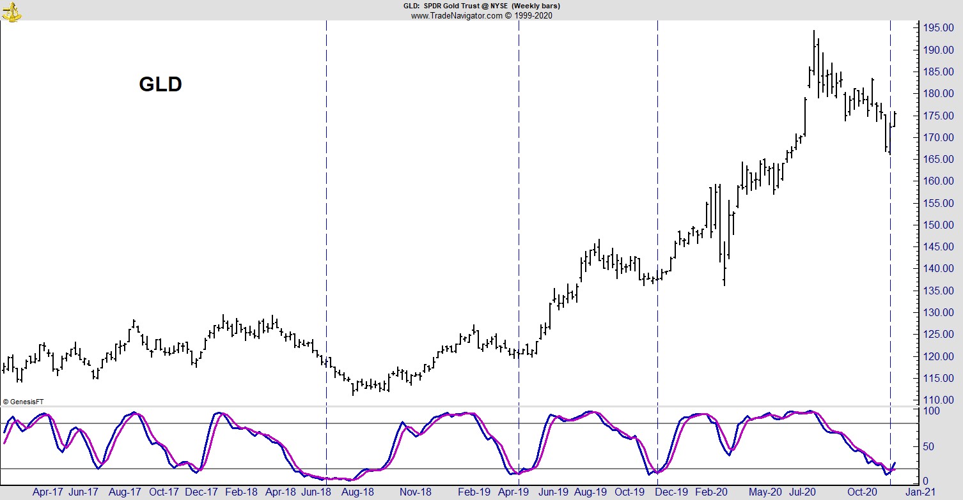
Task: Select the dashed vertical marker near Jun-18
Action: point(327,192)
